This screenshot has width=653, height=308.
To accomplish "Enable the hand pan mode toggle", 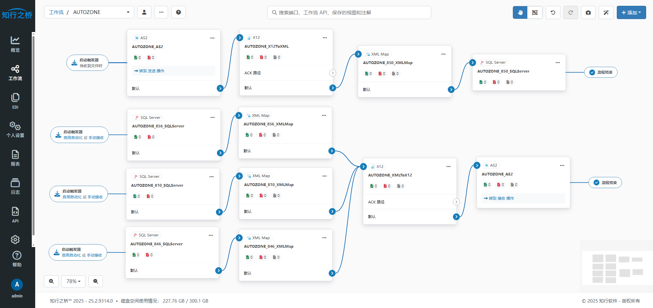I will (x=520, y=13).
